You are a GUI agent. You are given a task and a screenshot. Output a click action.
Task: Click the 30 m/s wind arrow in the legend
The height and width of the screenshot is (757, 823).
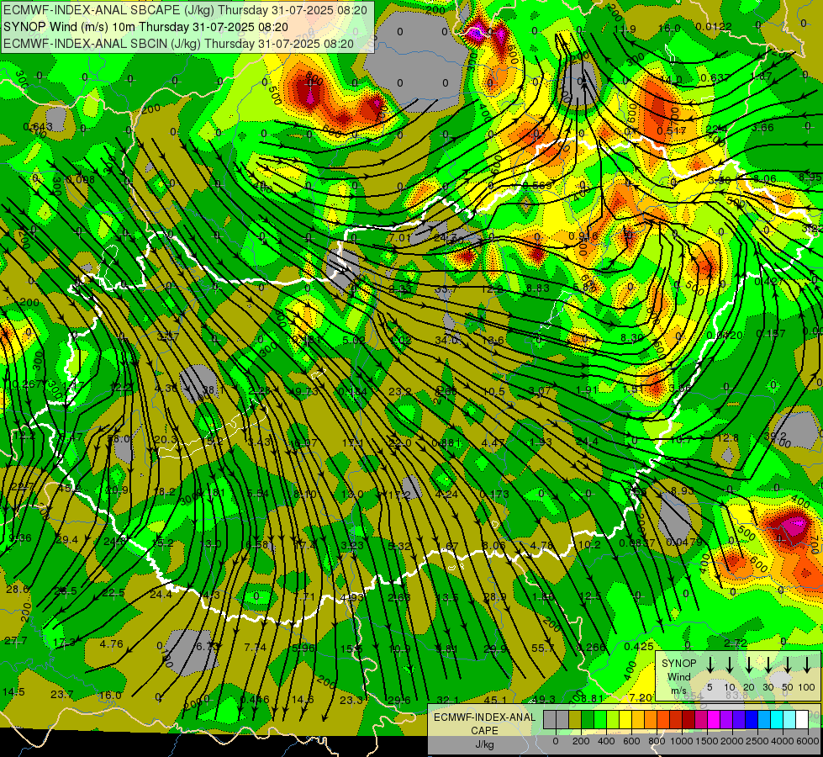coord(768,664)
